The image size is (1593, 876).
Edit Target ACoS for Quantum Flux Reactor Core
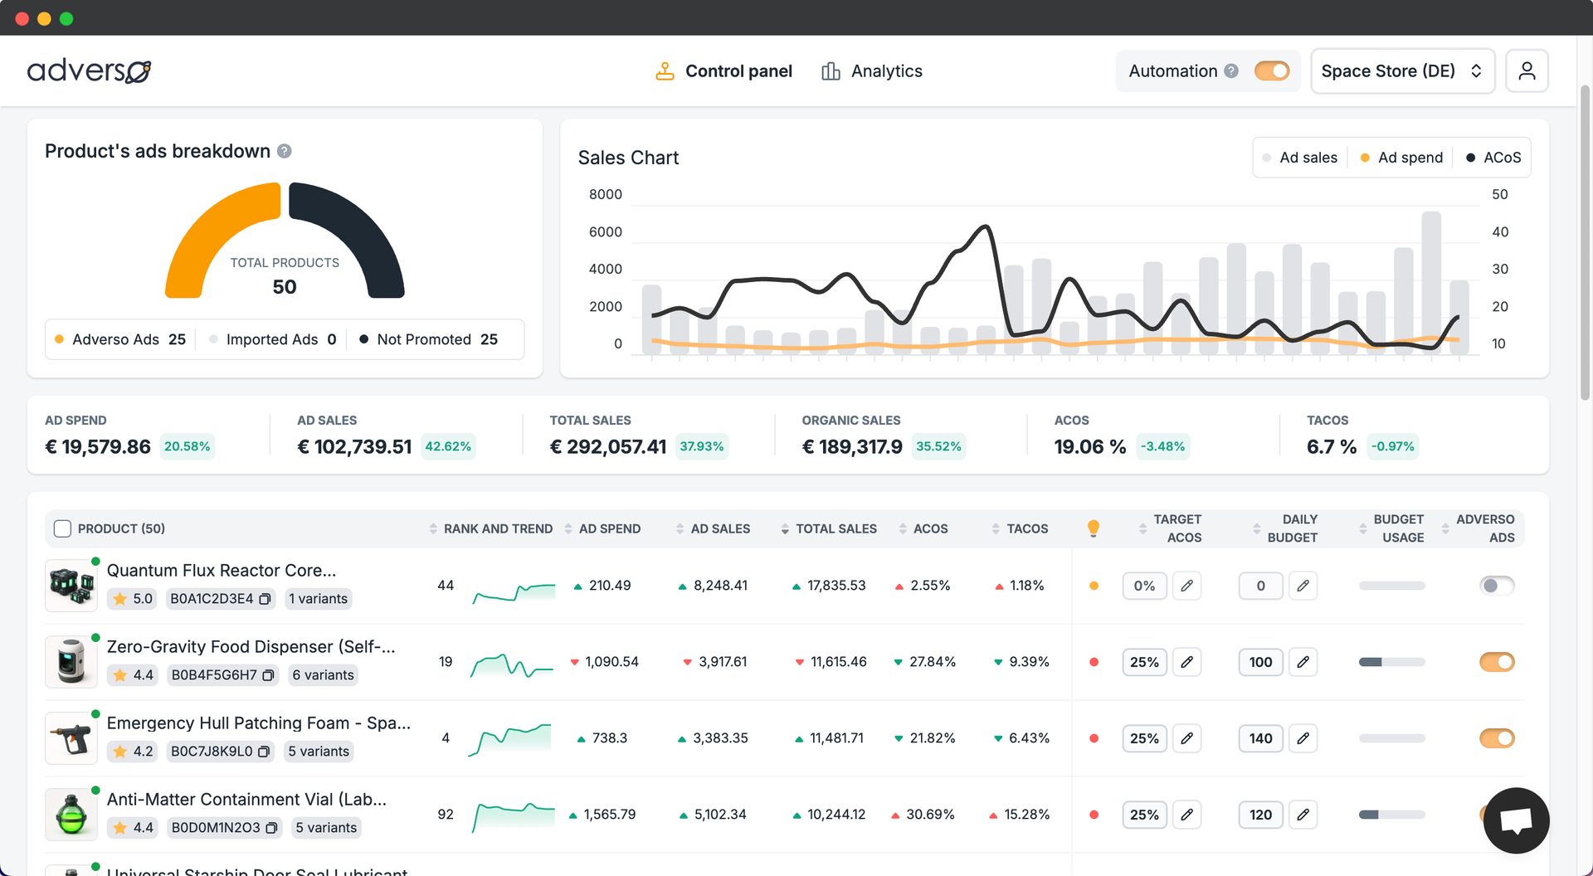click(x=1186, y=586)
